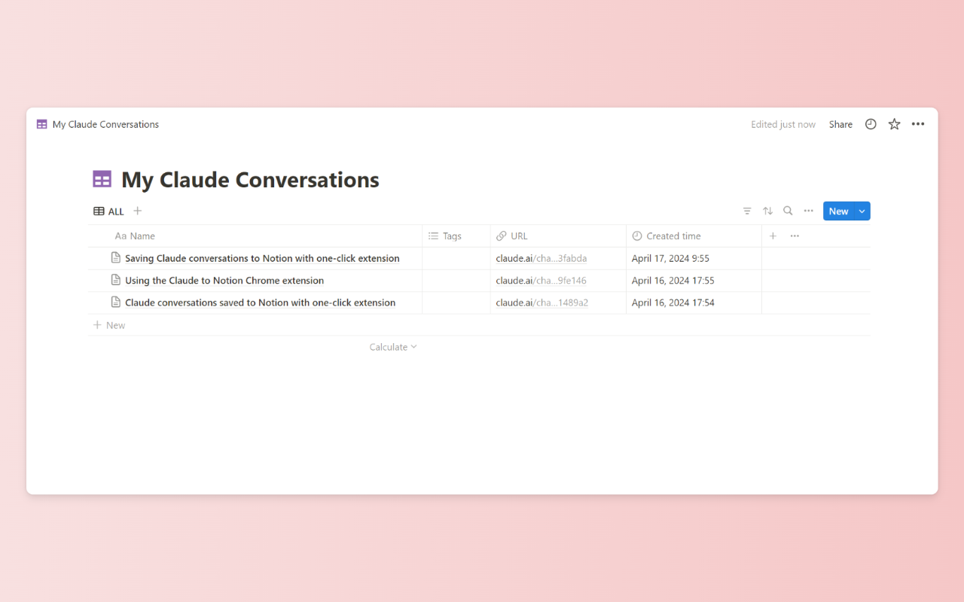Favorite this page with star icon
The width and height of the screenshot is (964, 602).
(x=894, y=124)
